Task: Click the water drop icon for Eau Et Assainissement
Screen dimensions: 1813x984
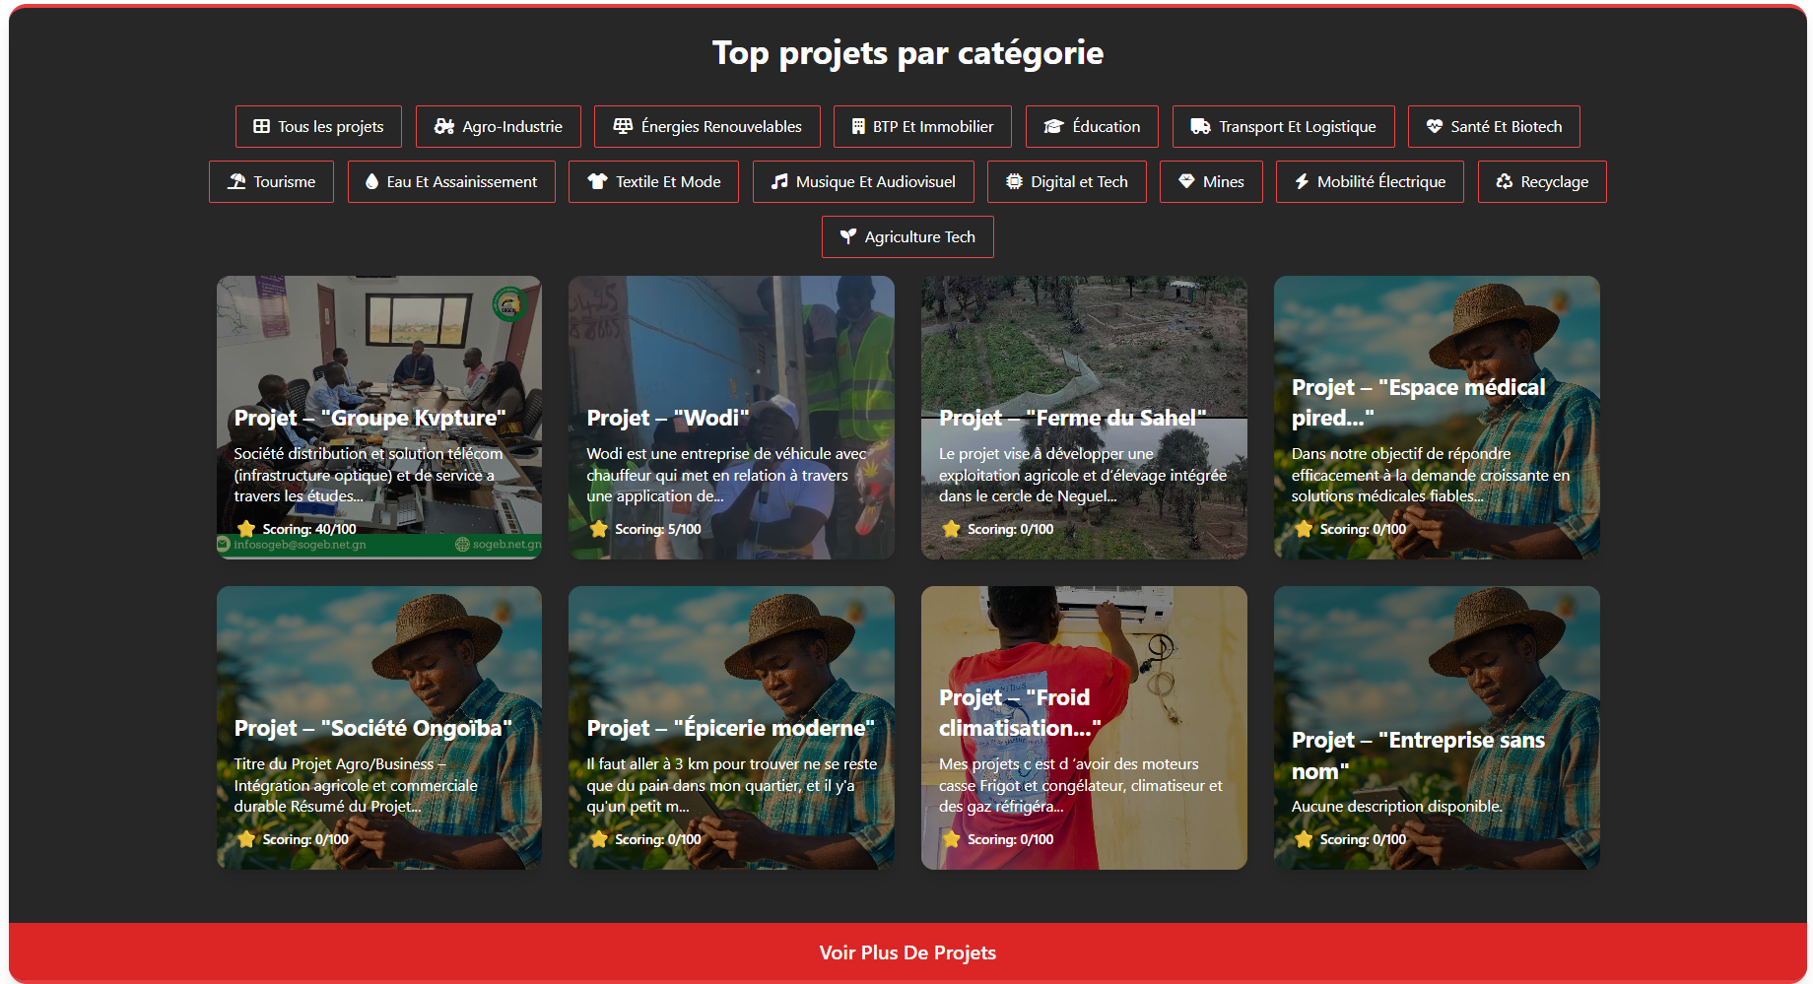Action: coord(371,182)
